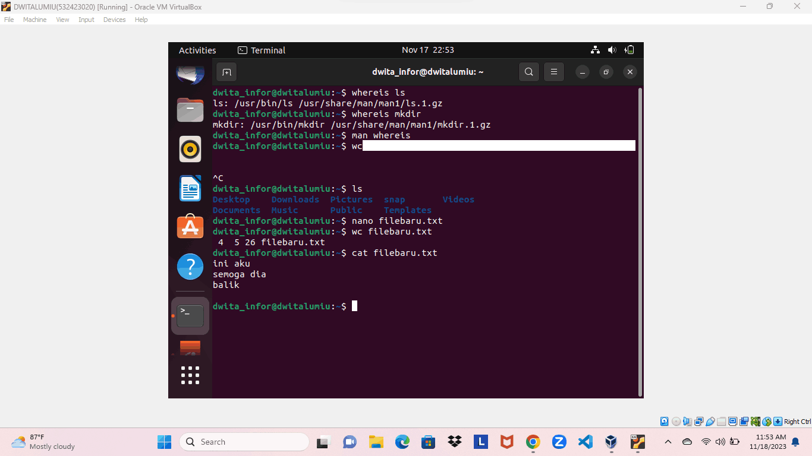Screen dimensions: 812x456
Task: Click the 'Videos' directory name in ls output
Action: coord(458,199)
